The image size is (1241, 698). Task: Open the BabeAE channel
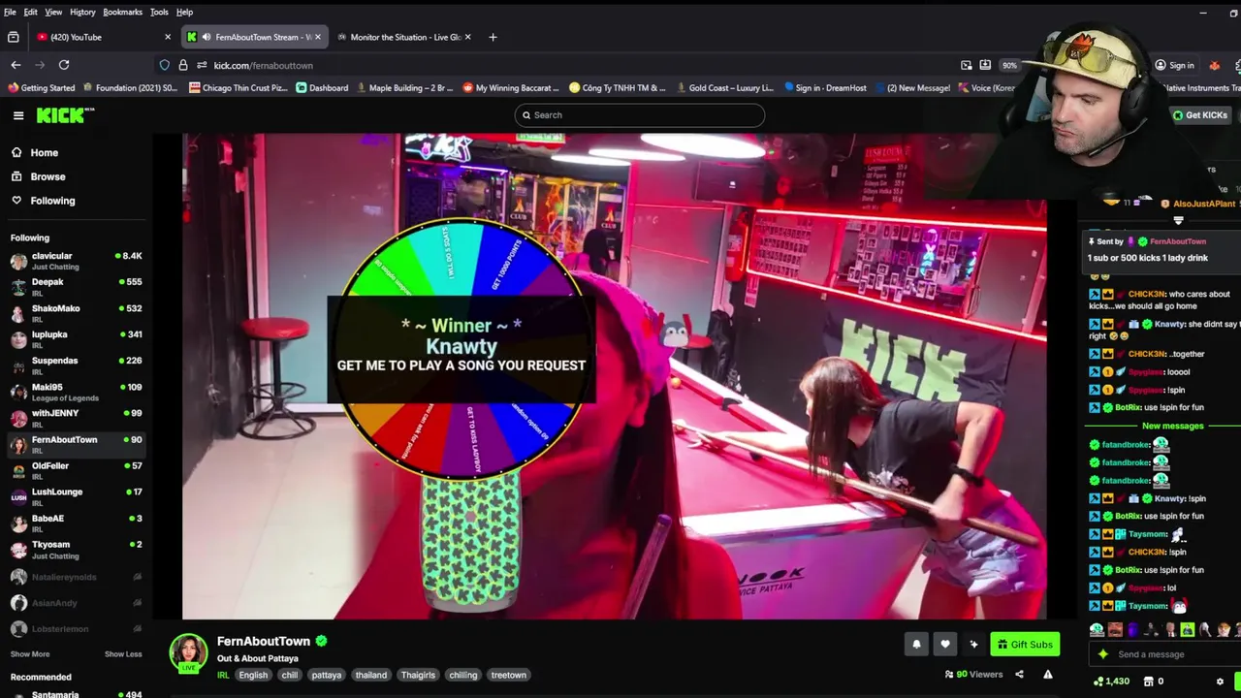click(x=76, y=523)
